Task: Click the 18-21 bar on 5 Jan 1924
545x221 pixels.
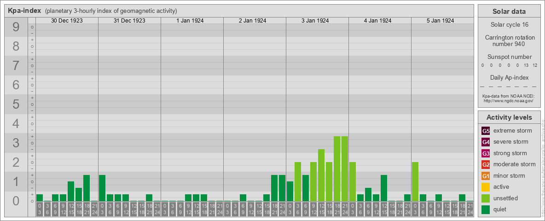Action: [462, 198]
